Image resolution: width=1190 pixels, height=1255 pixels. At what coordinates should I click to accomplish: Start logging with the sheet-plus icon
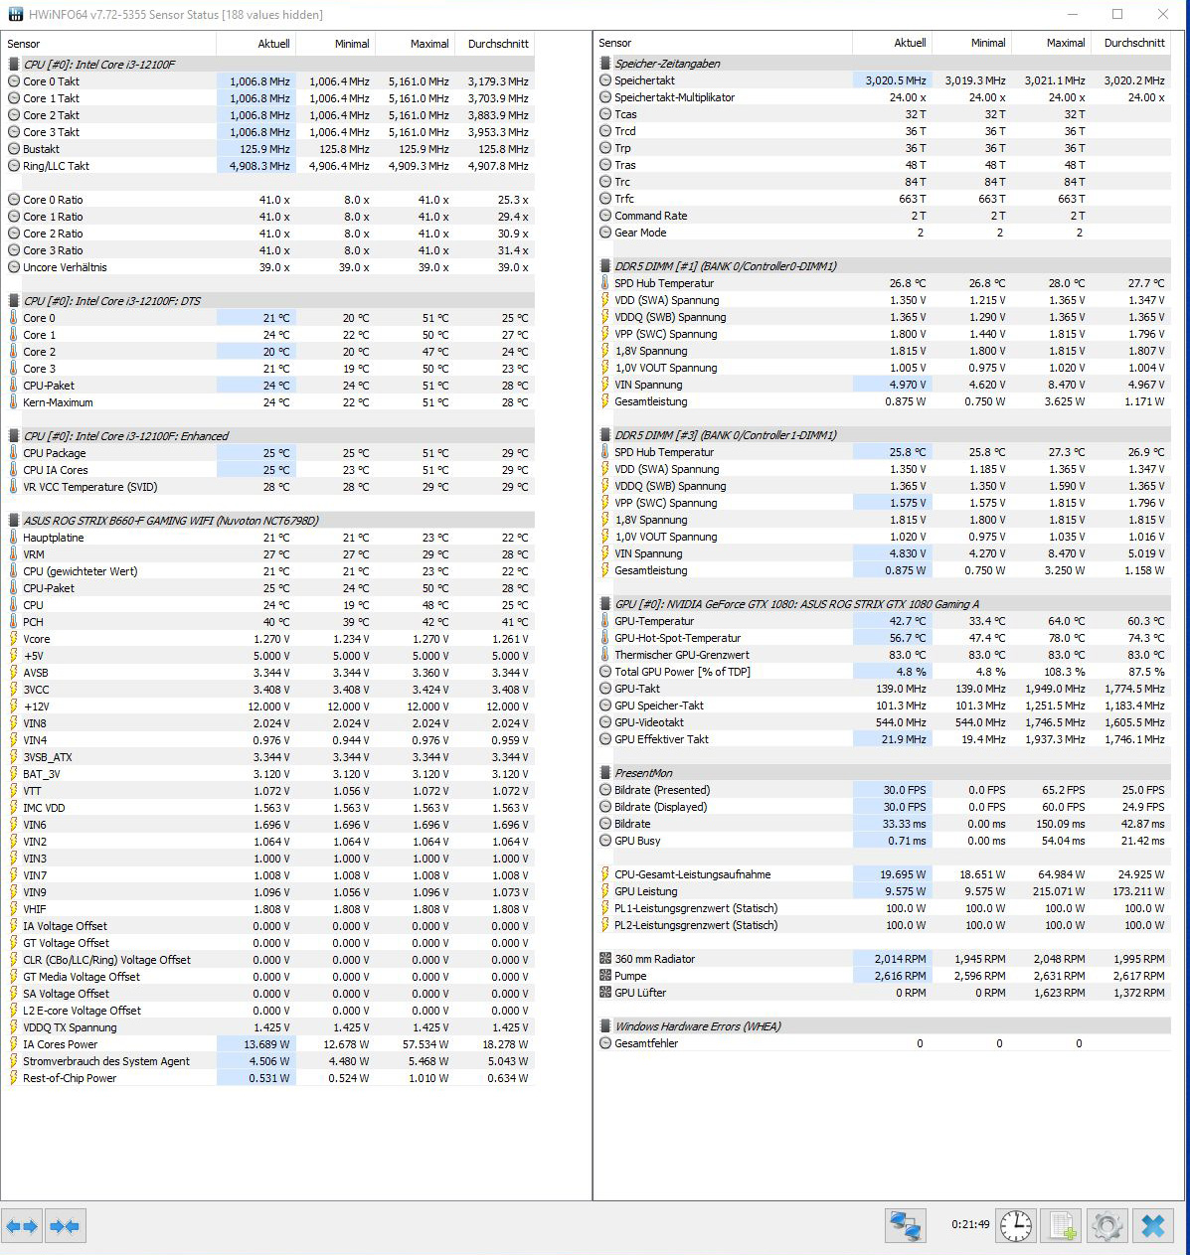1061,1226
